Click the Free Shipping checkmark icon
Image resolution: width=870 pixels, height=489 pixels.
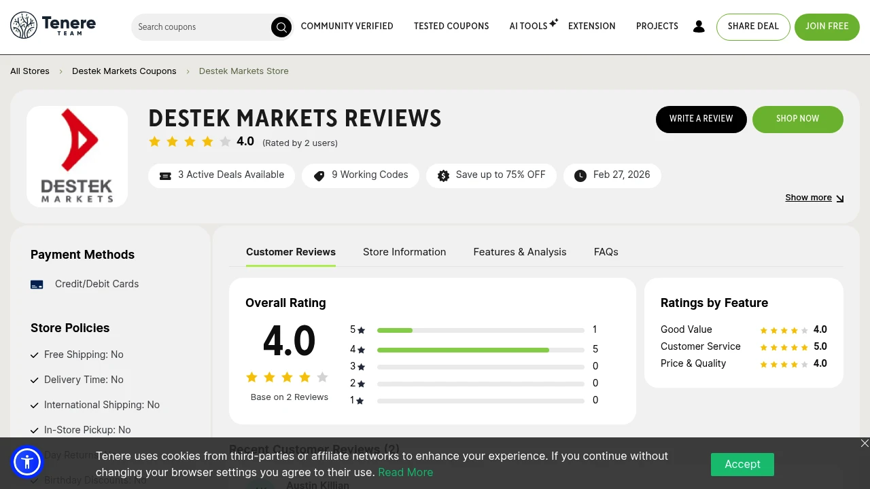(35, 355)
